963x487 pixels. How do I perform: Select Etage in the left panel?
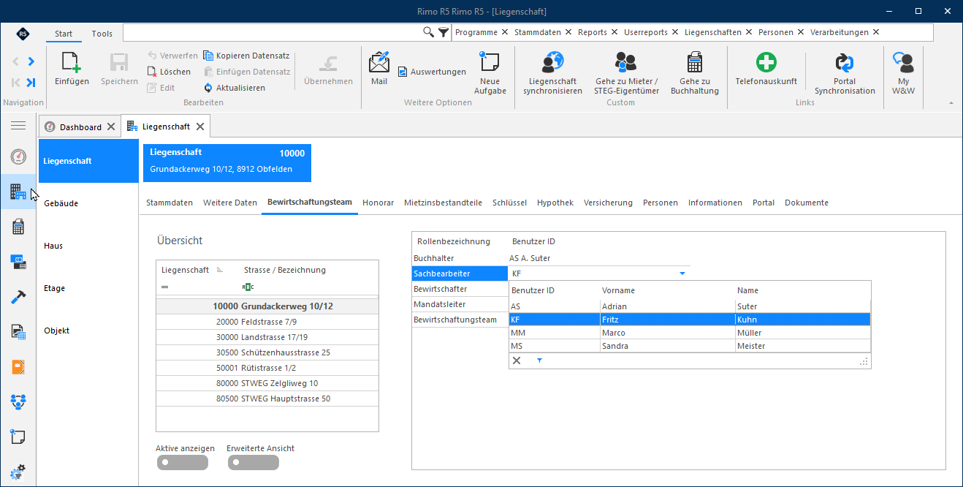coord(88,288)
